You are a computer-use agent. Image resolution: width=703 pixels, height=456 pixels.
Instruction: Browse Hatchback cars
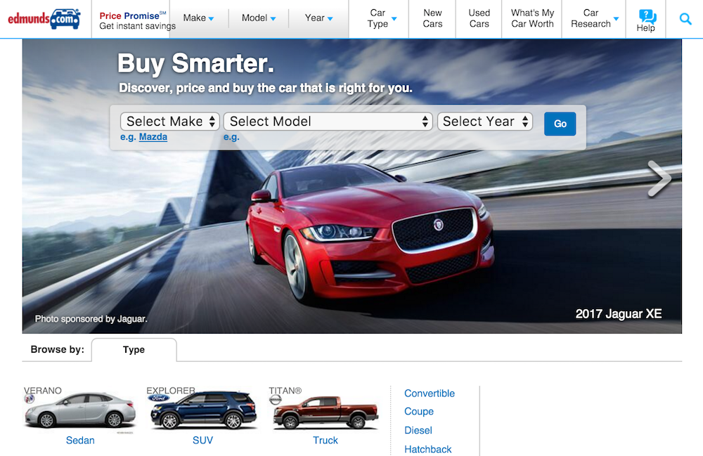pyautogui.click(x=428, y=449)
